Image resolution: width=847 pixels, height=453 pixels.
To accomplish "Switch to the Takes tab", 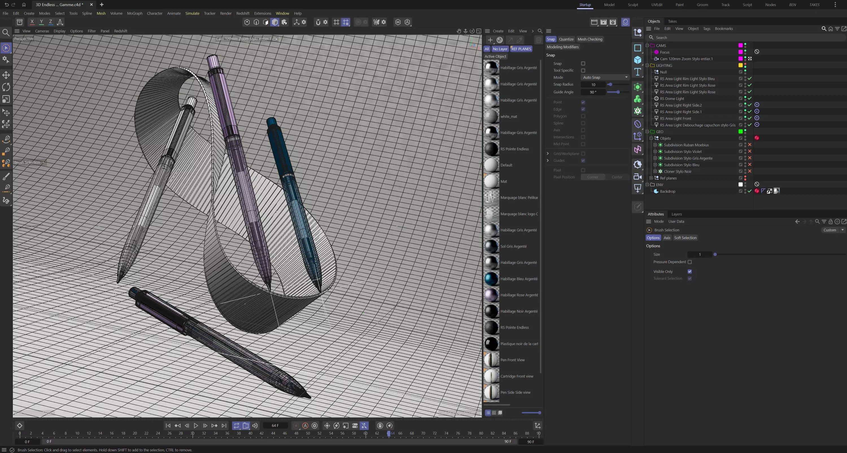I will coord(672,21).
